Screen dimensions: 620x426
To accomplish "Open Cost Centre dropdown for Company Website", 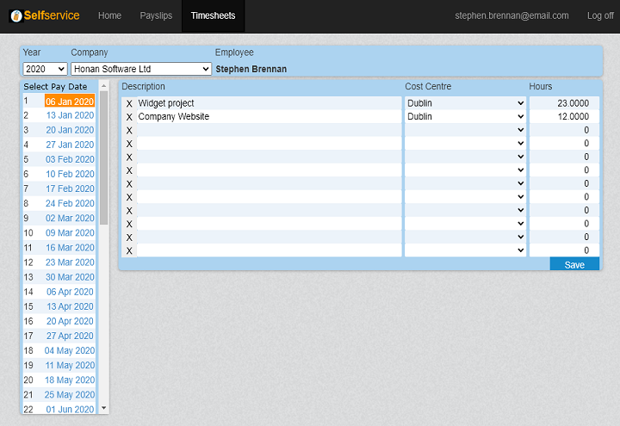I will point(465,117).
